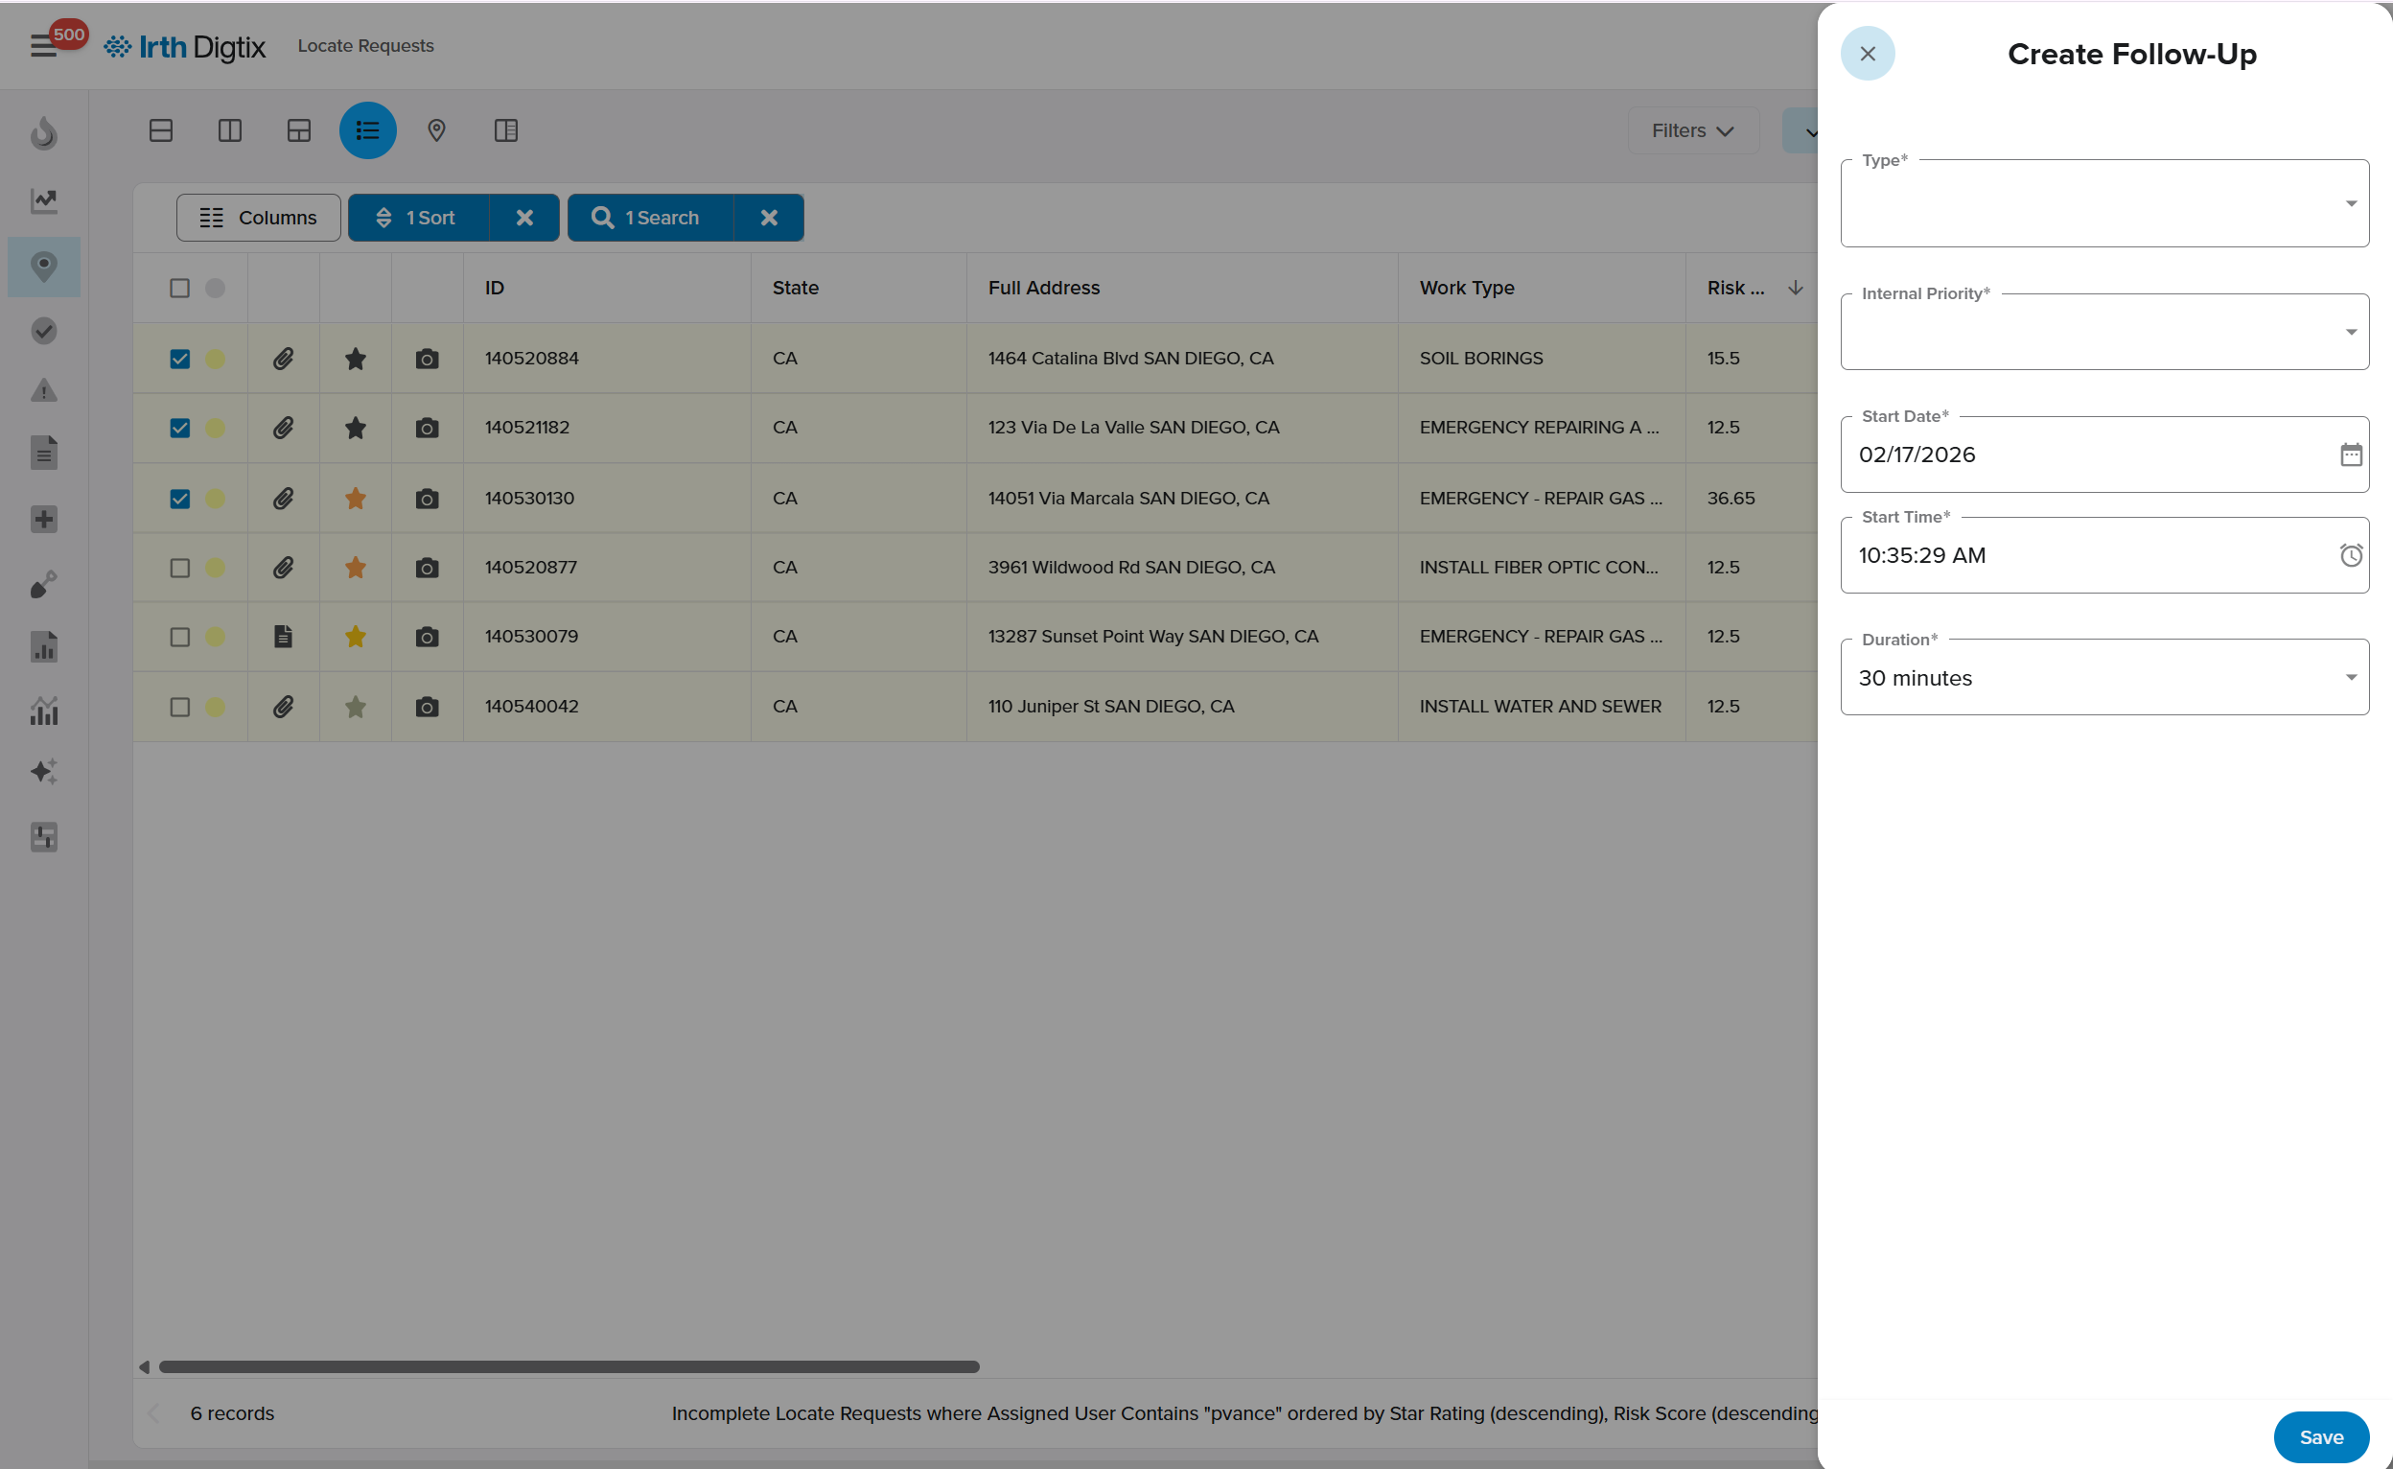Open the map pin view icon
2393x1469 pixels.
[x=436, y=130]
